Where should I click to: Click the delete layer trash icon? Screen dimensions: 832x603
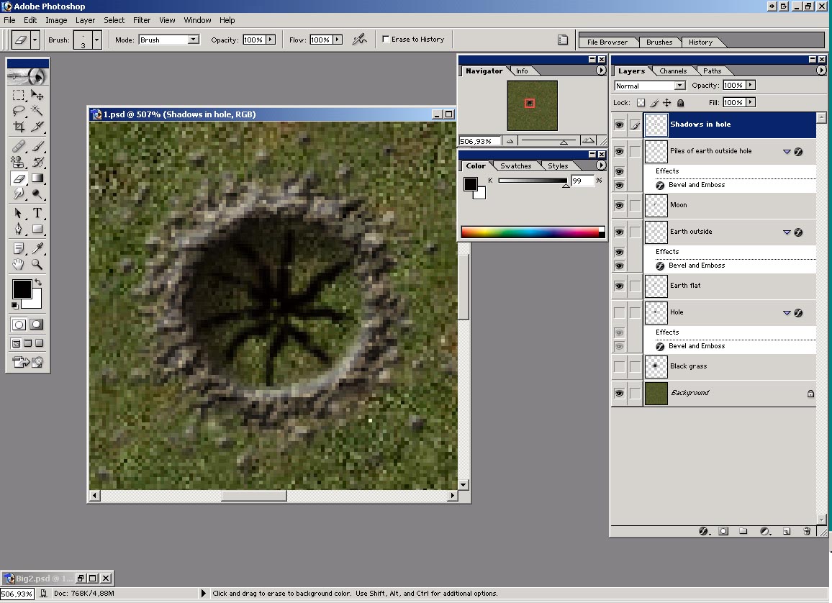(x=807, y=531)
